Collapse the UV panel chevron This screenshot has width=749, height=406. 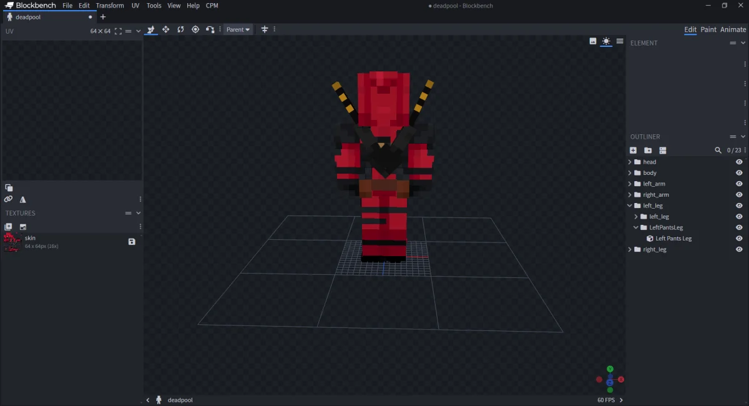139,31
